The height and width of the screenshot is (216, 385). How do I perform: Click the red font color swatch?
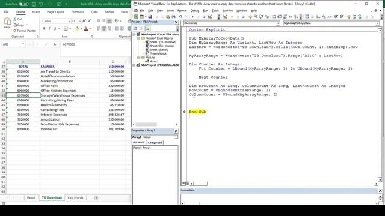click(x=86, y=29)
